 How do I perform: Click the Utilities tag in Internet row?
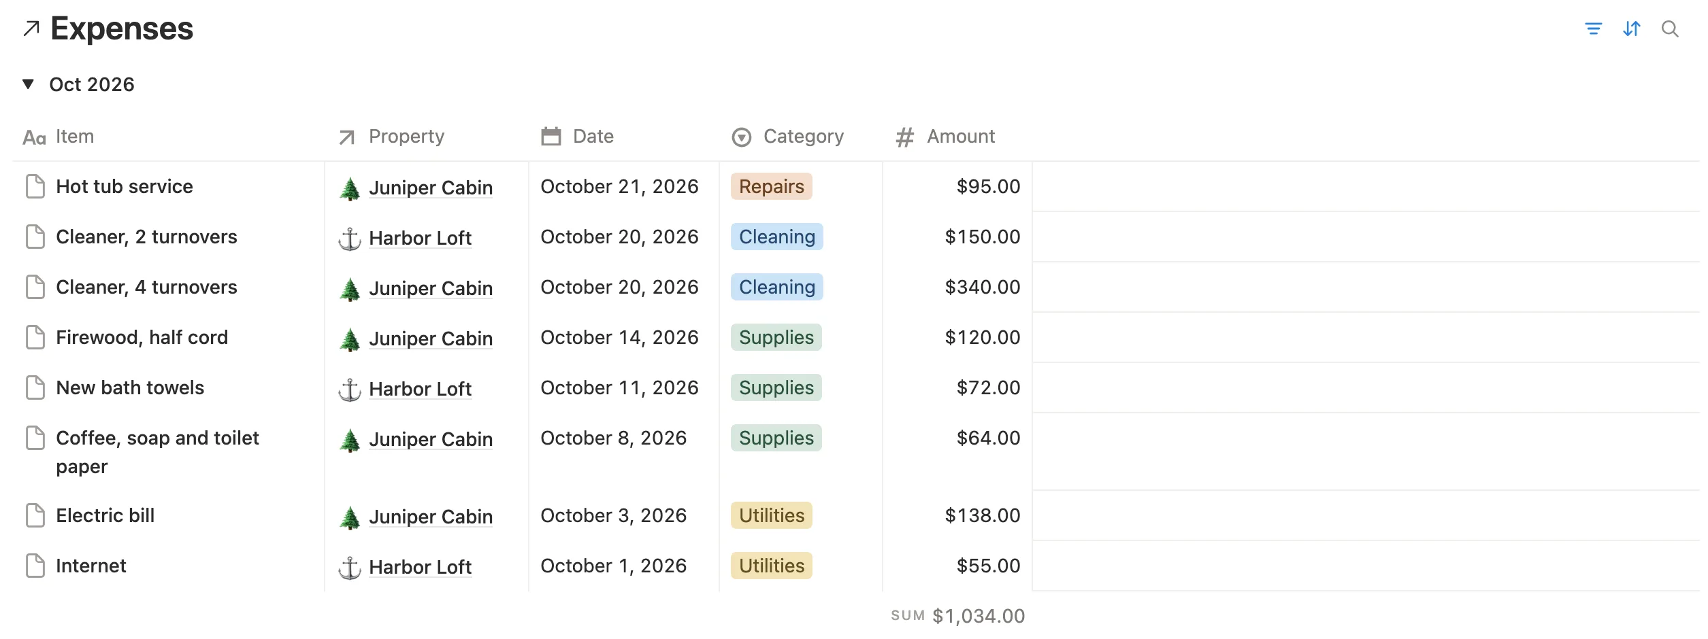(772, 566)
